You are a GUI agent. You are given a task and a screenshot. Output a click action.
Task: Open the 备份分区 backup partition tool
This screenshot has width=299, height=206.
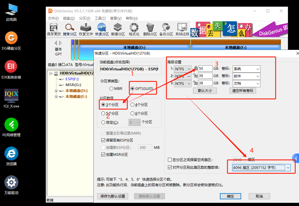(166, 29)
